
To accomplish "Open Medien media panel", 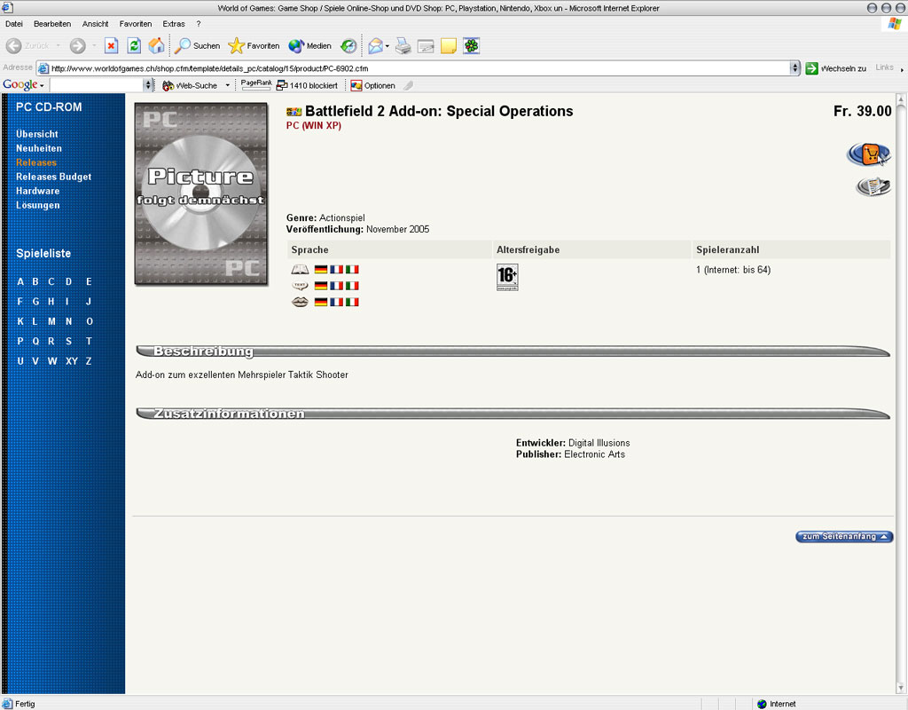I will point(309,46).
